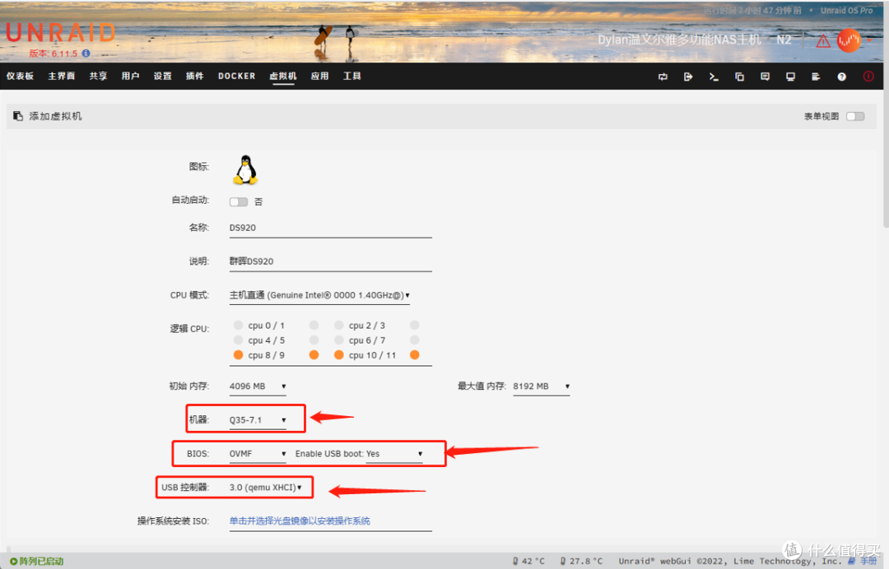This screenshot has height=569, width=889.
Task: Click the 添加虚拟机 heading text
Action: coord(56,116)
